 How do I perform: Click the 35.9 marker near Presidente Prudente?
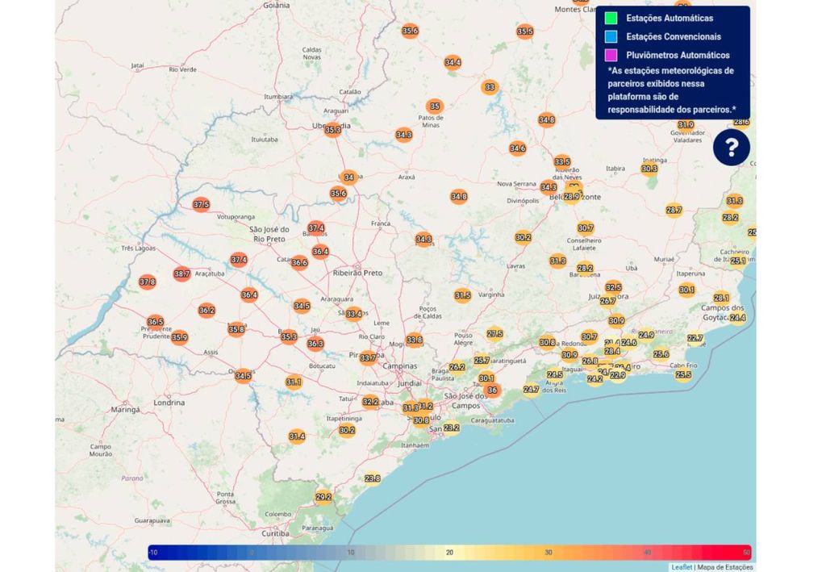[178, 336]
